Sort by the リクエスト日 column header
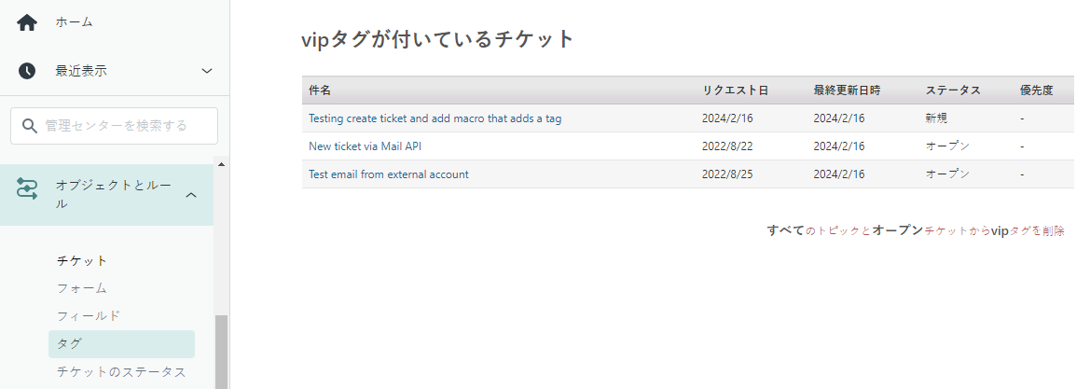The image size is (1090, 389). coord(735,90)
